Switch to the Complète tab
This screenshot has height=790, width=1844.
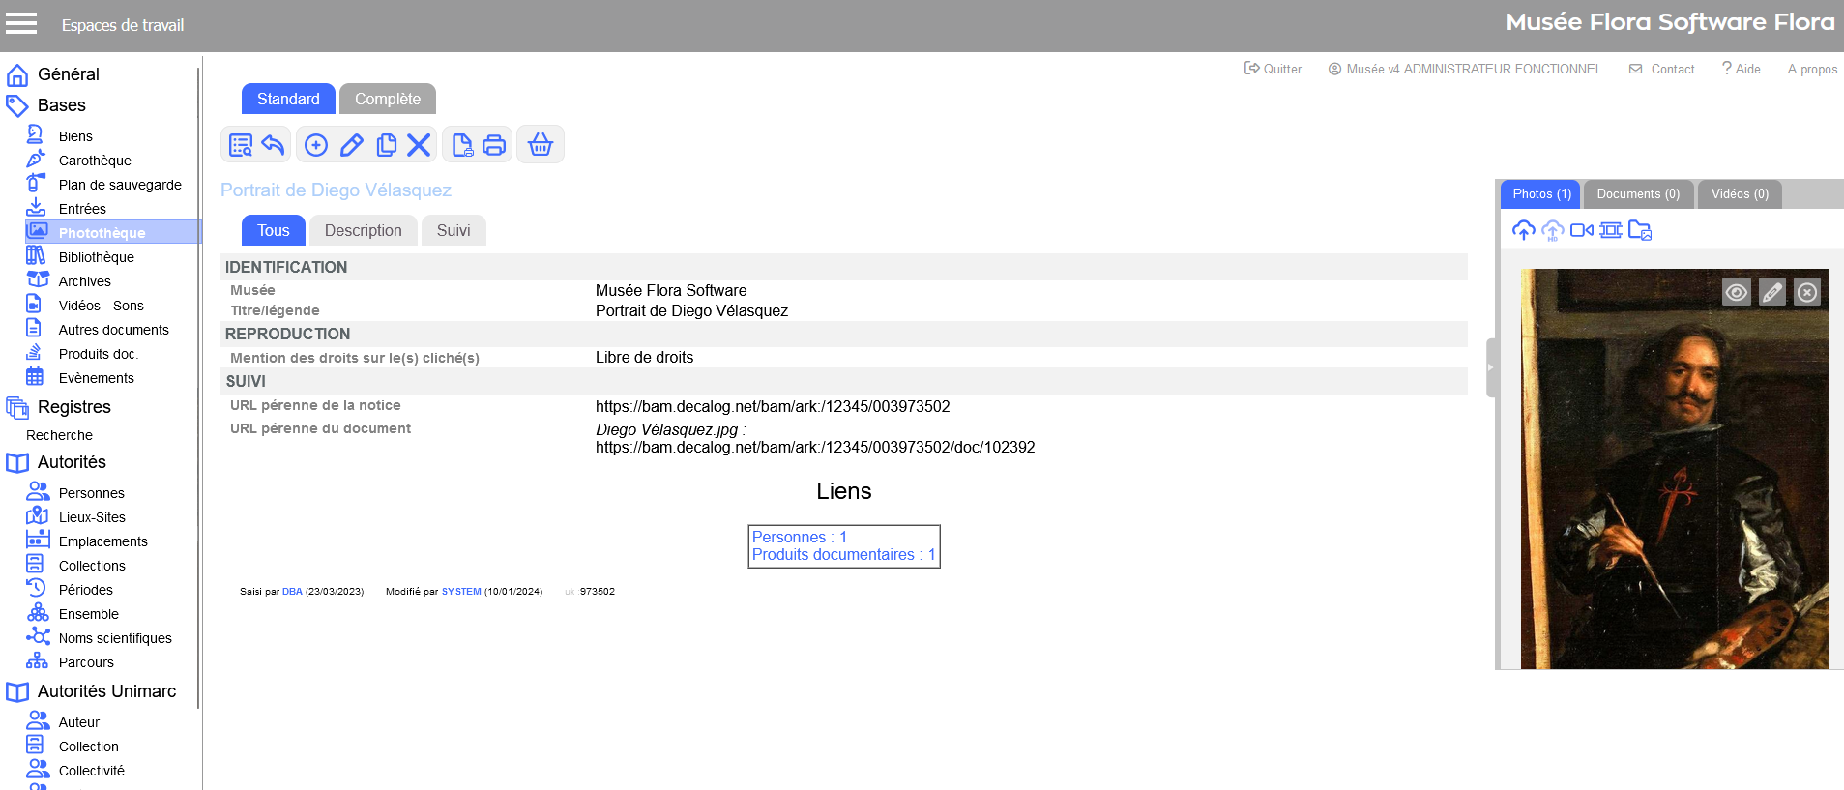387,99
